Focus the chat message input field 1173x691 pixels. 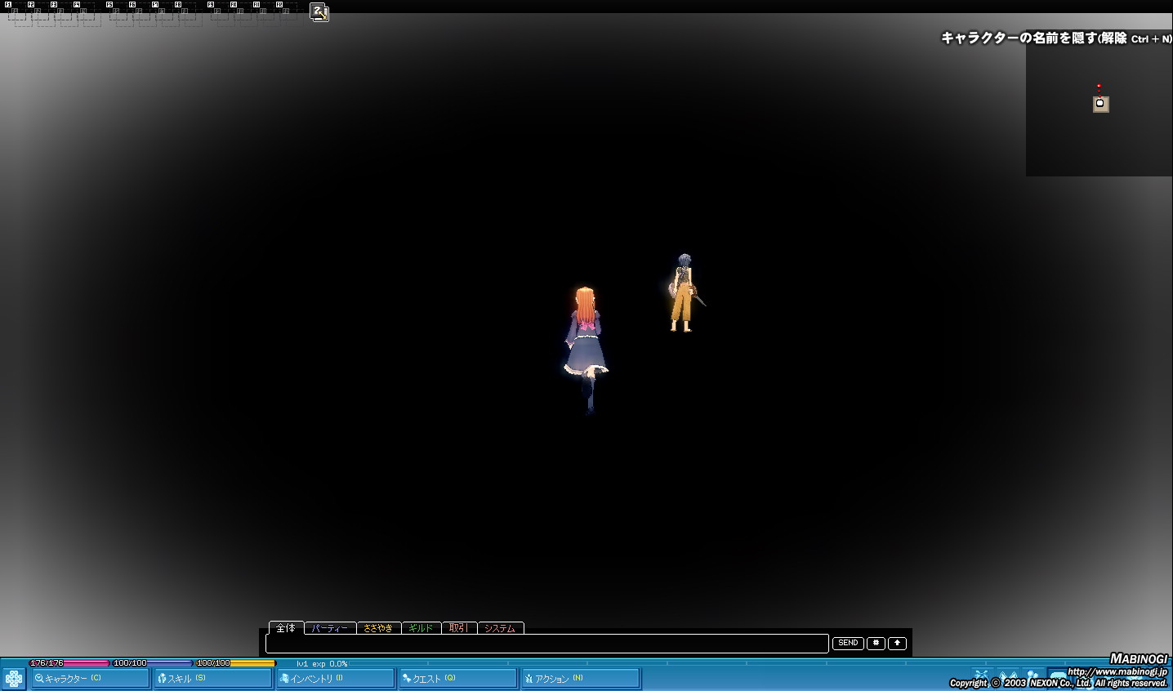pos(547,644)
